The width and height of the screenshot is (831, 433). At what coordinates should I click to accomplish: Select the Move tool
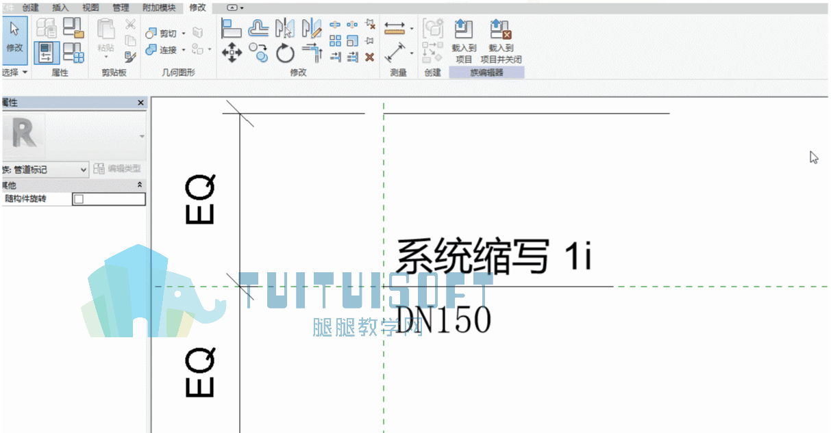click(x=232, y=53)
